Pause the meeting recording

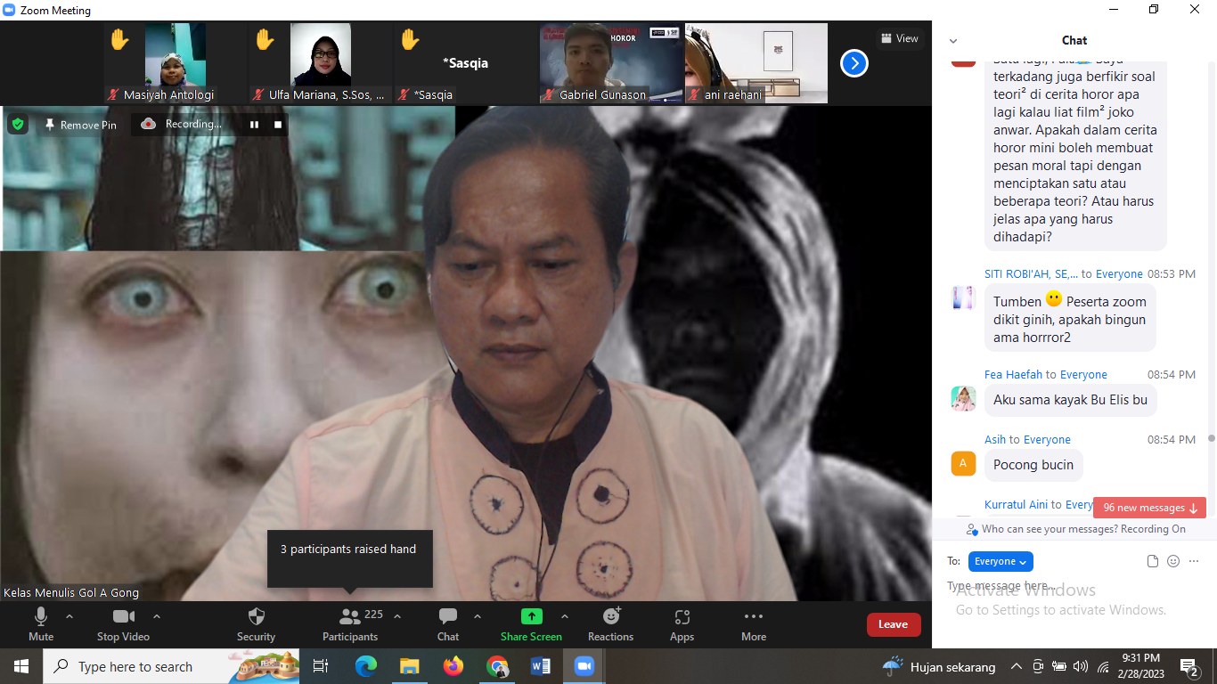pyautogui.click(x=254, y=125)
